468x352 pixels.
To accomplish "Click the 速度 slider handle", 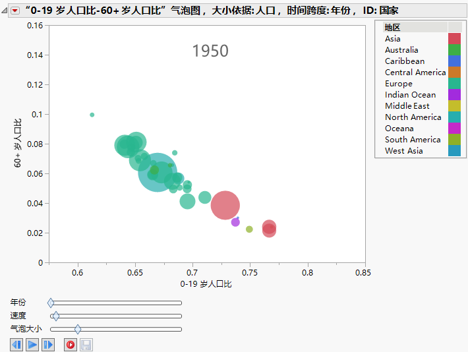I will (56, 316).
